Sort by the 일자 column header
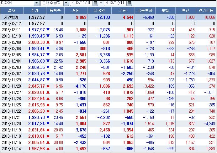This screenshot has width=217, height=153. pyautogui.click(x=12, y=11)
